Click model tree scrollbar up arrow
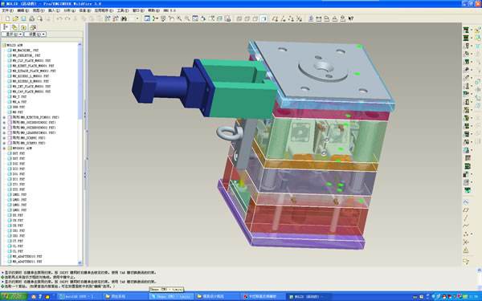Image resolution: width=482 pixels, height=301 pixels. (80, 44)
